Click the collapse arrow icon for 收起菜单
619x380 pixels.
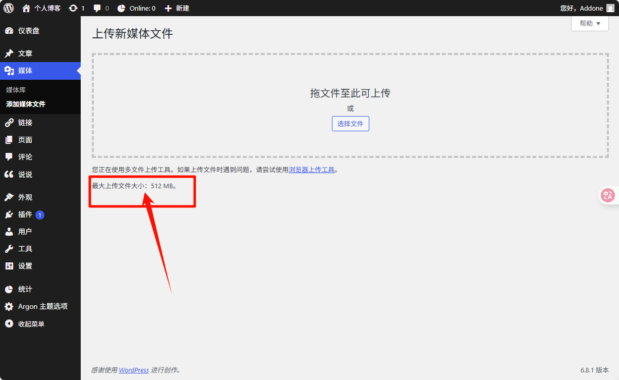click(x=9, y=324)
